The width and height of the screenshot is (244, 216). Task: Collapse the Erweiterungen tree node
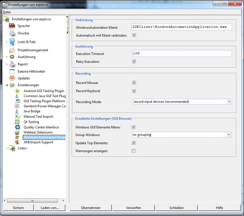[x=7, y=85]
